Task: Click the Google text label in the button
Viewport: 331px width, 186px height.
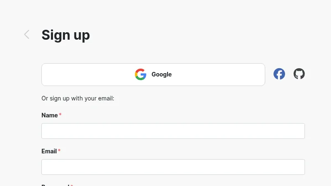Action: click(x=161, y=74)
